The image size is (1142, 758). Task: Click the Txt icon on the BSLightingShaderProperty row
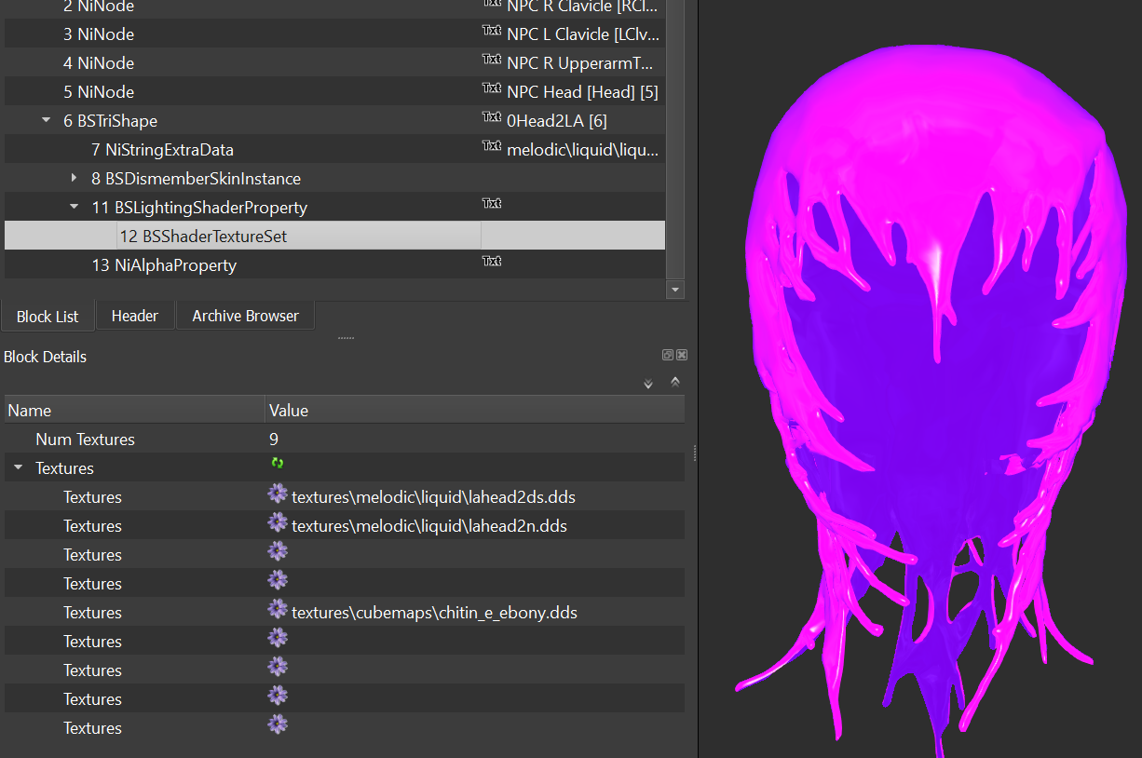click(491, 204)
